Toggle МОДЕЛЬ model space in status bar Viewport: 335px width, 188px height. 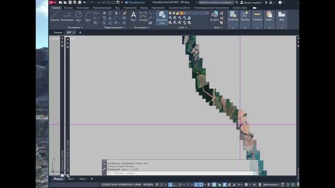point(148,184)
